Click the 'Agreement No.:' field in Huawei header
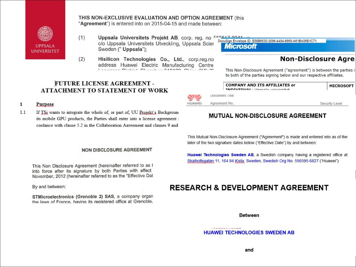356x267 pixels. pyautogui.click(x=222, y=103)
